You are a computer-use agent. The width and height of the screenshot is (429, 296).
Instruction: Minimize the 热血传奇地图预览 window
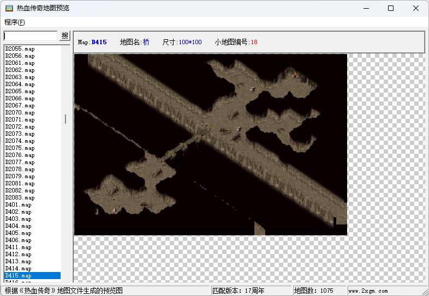pyautogui.click(x=366, y=8)
